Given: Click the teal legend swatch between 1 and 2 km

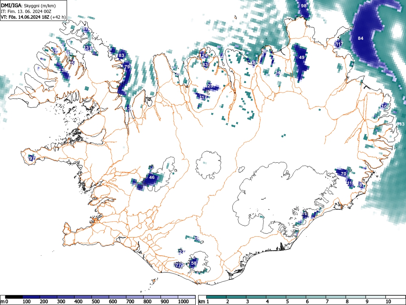Looking at the screenshot, I should pyautogui.click(x=216, y=297).
